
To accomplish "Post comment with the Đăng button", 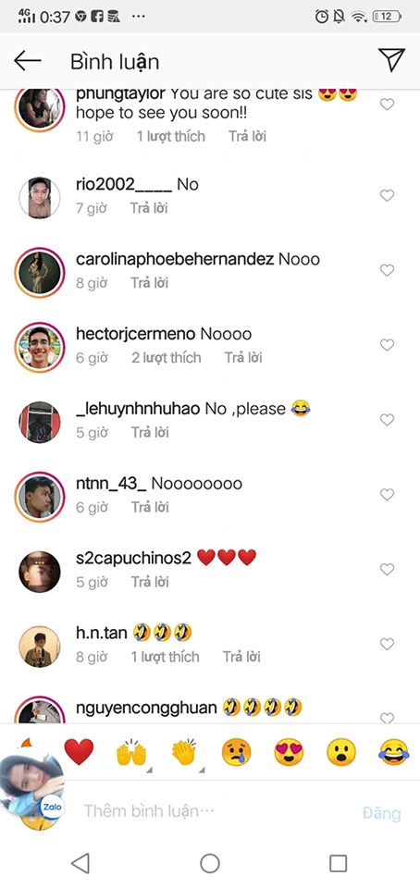I will [x=381, y=813].
